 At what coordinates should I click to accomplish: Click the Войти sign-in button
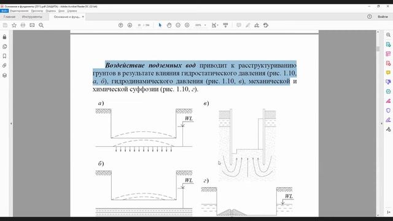click(x=383, y=17)
